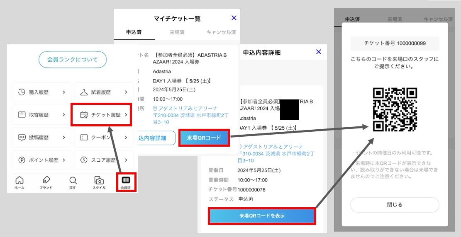Expand ポイント履歴 chevron
Screen dimensions: 461x237
64,160
